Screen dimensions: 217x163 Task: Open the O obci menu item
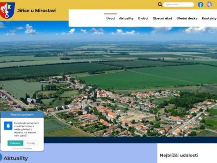coord(143,18)
